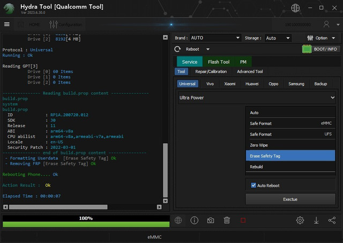Click log scroll down arrow
Viewport: 343px width, 243px height.
pyautogui.click(x=166, y=201)
